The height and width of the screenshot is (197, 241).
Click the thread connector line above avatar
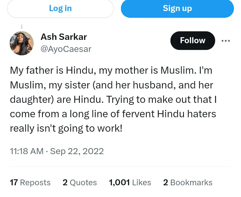point(22,26)
